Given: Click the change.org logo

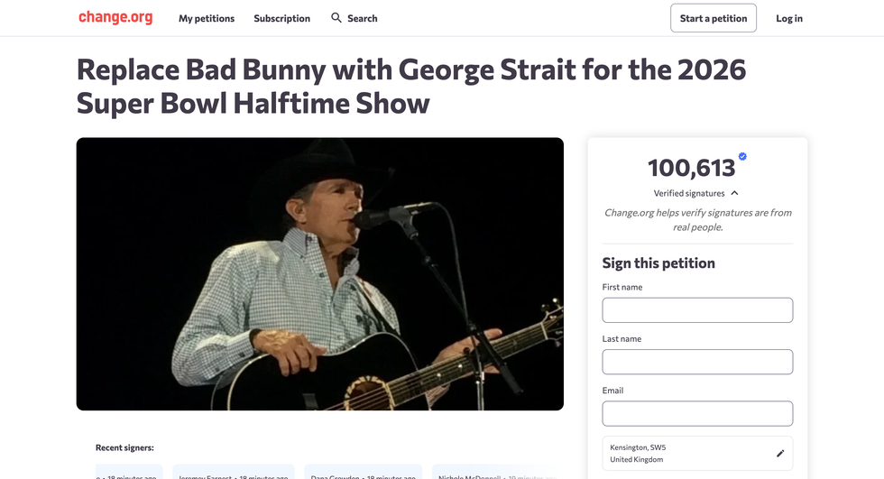Looking at the screenshot, I should [x=115, y=17].
